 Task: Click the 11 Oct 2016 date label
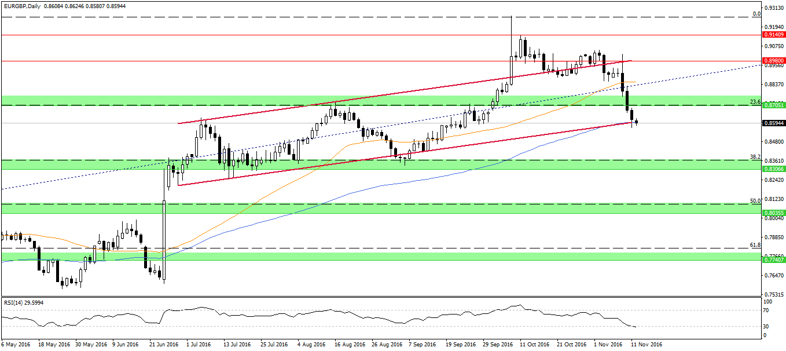(534, 344)
